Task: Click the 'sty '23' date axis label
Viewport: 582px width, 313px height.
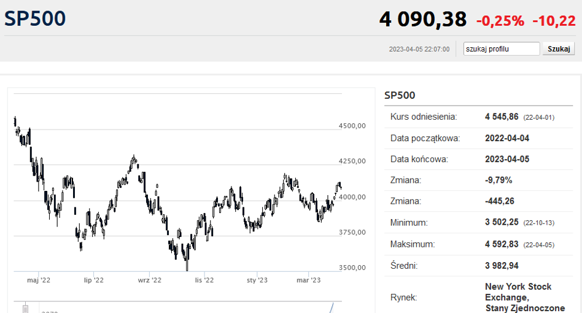Action: [257, 280]
